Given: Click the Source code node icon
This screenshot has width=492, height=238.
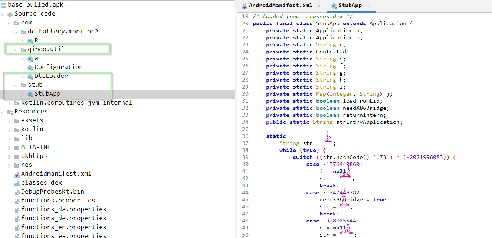Looking at the screenshot, I should pos(10,14).
